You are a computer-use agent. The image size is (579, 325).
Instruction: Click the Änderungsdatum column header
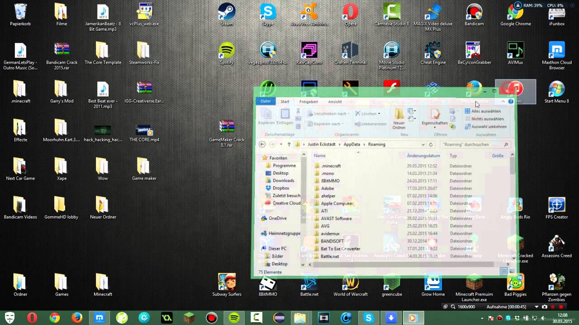pyautogui.click(x=423, y=156)
